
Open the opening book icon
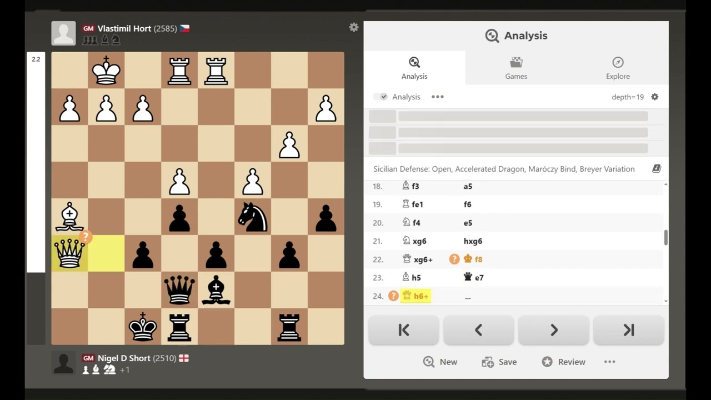tap(656, 169)
